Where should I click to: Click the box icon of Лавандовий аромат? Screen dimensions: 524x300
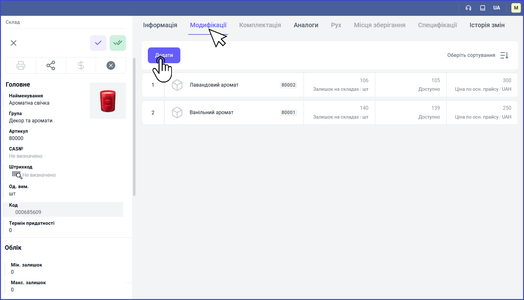click(177, 85)
